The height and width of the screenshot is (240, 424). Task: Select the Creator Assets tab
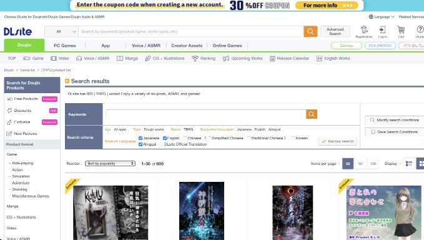[x=187, y=46]
